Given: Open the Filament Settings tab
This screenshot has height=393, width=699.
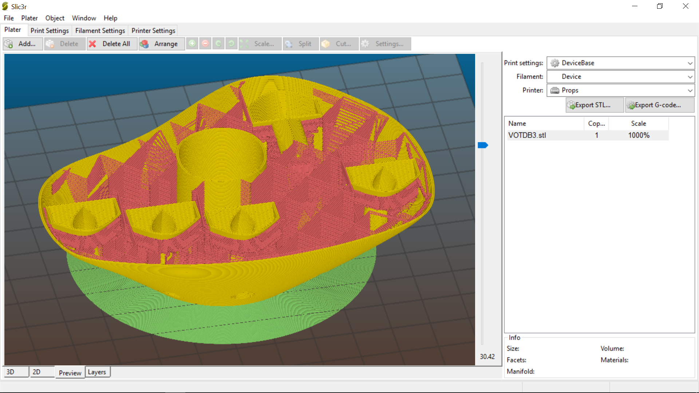Looking at the screenshot, I should 100,31.
